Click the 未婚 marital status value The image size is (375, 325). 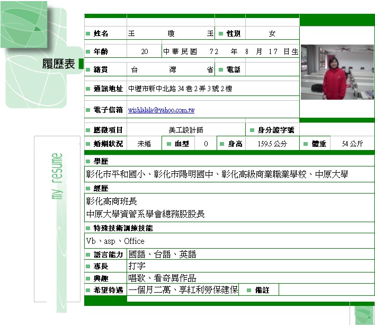[144, 144]
